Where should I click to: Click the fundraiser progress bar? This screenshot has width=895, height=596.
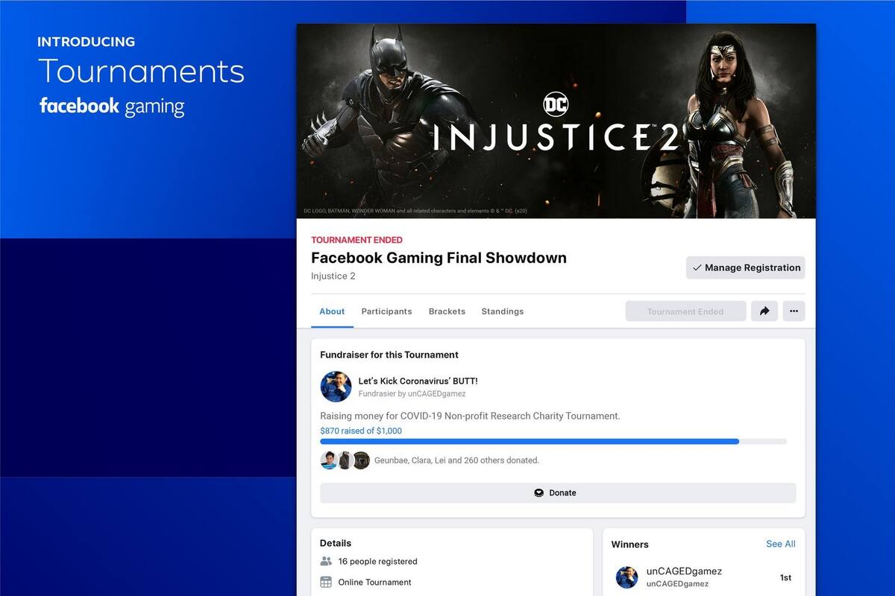(553, 442)
